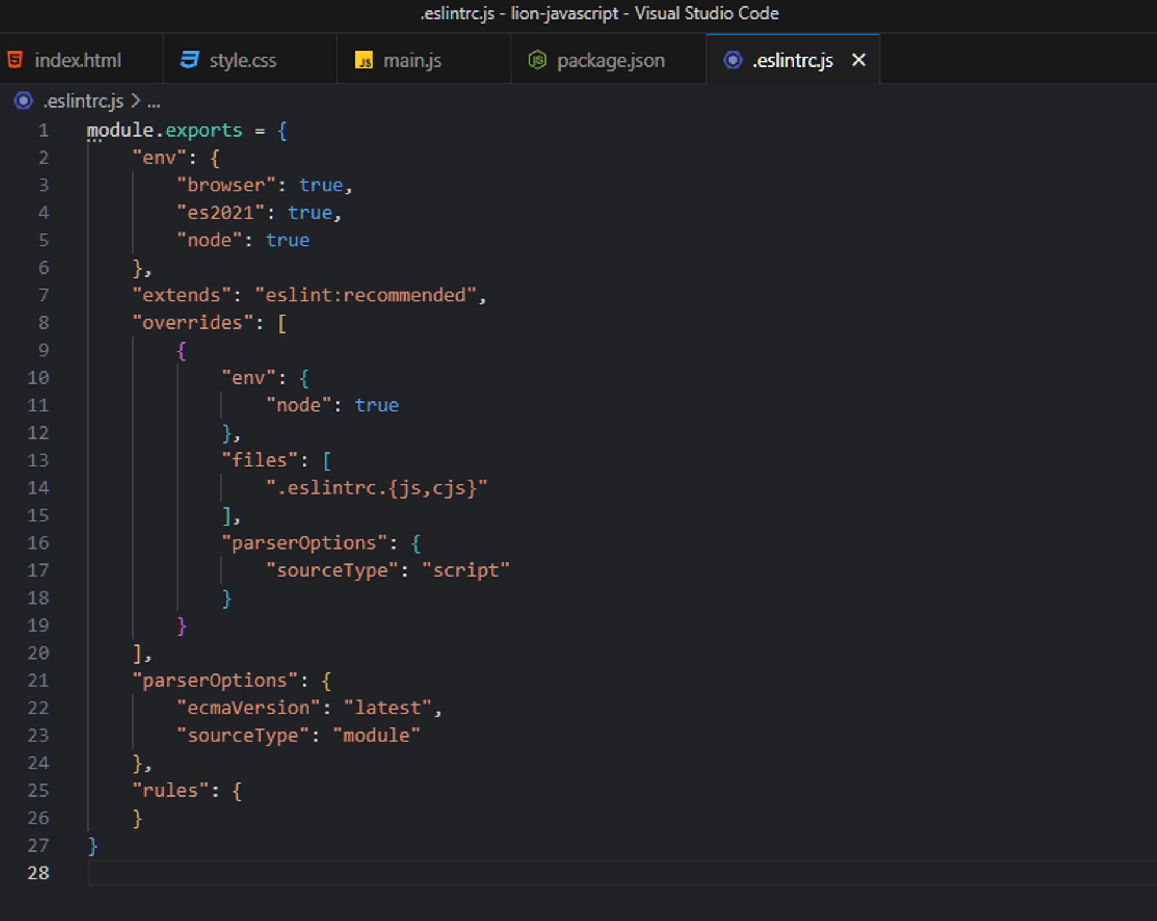Click the breadcrumb chevron separator

coord(135,101)
